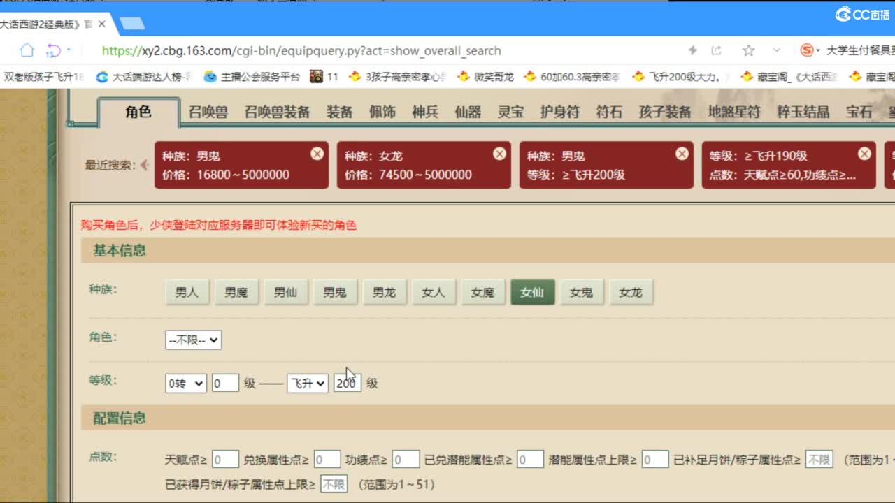
Task: Switch to the 地煞星符 tab
Action: coord(734,112)
